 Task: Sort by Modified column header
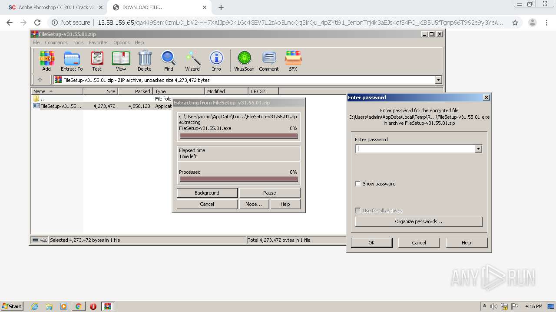pyautogui.click(x=227, y=91)
